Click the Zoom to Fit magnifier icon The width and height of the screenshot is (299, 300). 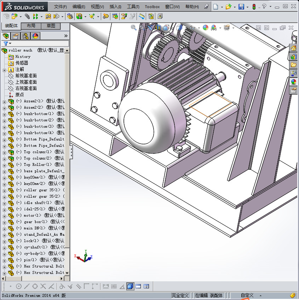pyautogui.click(x=133, y=28)
